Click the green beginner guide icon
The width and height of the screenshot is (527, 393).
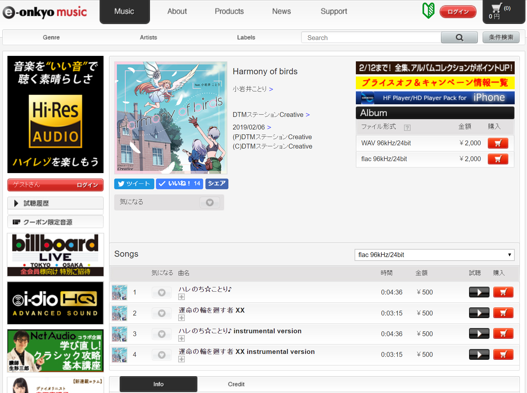428,11
